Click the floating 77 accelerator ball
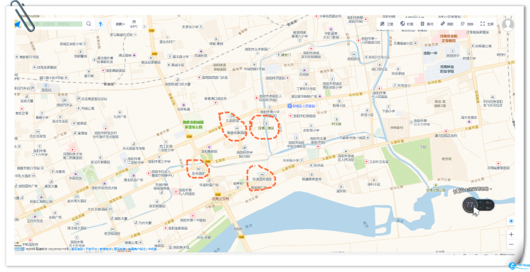The height and width of the screenshot is (272, 530). (x=470, y=205)
